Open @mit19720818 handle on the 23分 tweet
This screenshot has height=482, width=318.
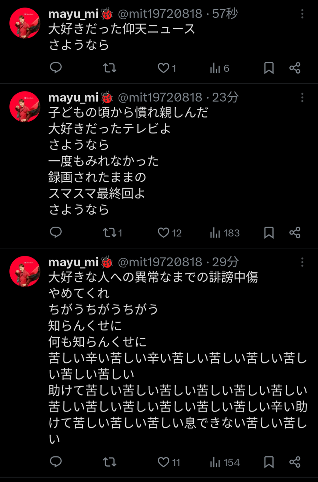pos(160,98)
